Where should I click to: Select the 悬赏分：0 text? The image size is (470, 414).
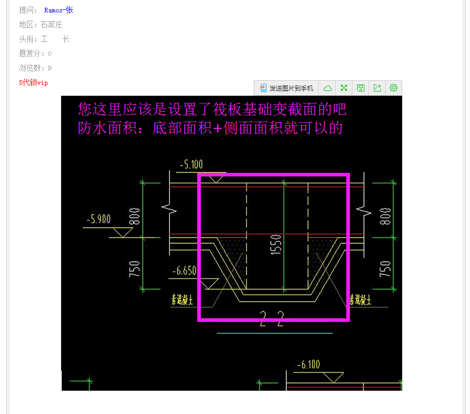[35, 53]
